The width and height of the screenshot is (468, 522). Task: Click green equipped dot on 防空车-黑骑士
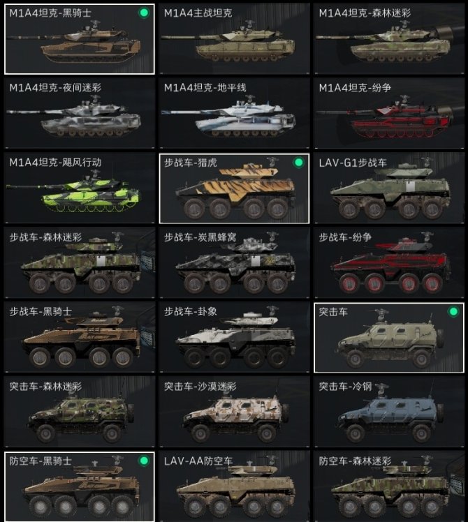coord(144,461)
